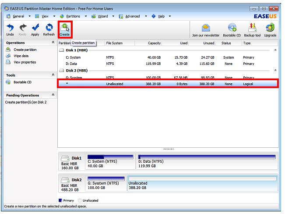
Task: Select the C: System partition row
Action: coord(168,57)
